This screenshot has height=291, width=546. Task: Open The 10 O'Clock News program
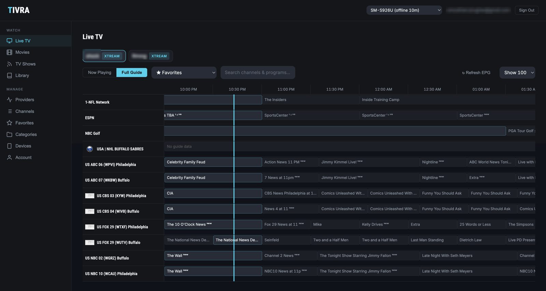click(213, 225)
